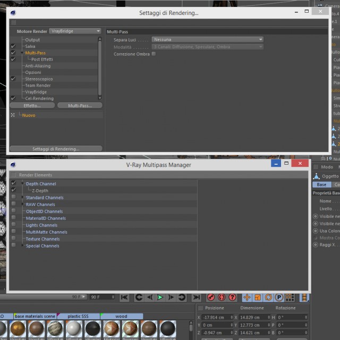Uncheck the Multi-Pass setting
The width and height of the screenshot is (340, 340).
13,53
